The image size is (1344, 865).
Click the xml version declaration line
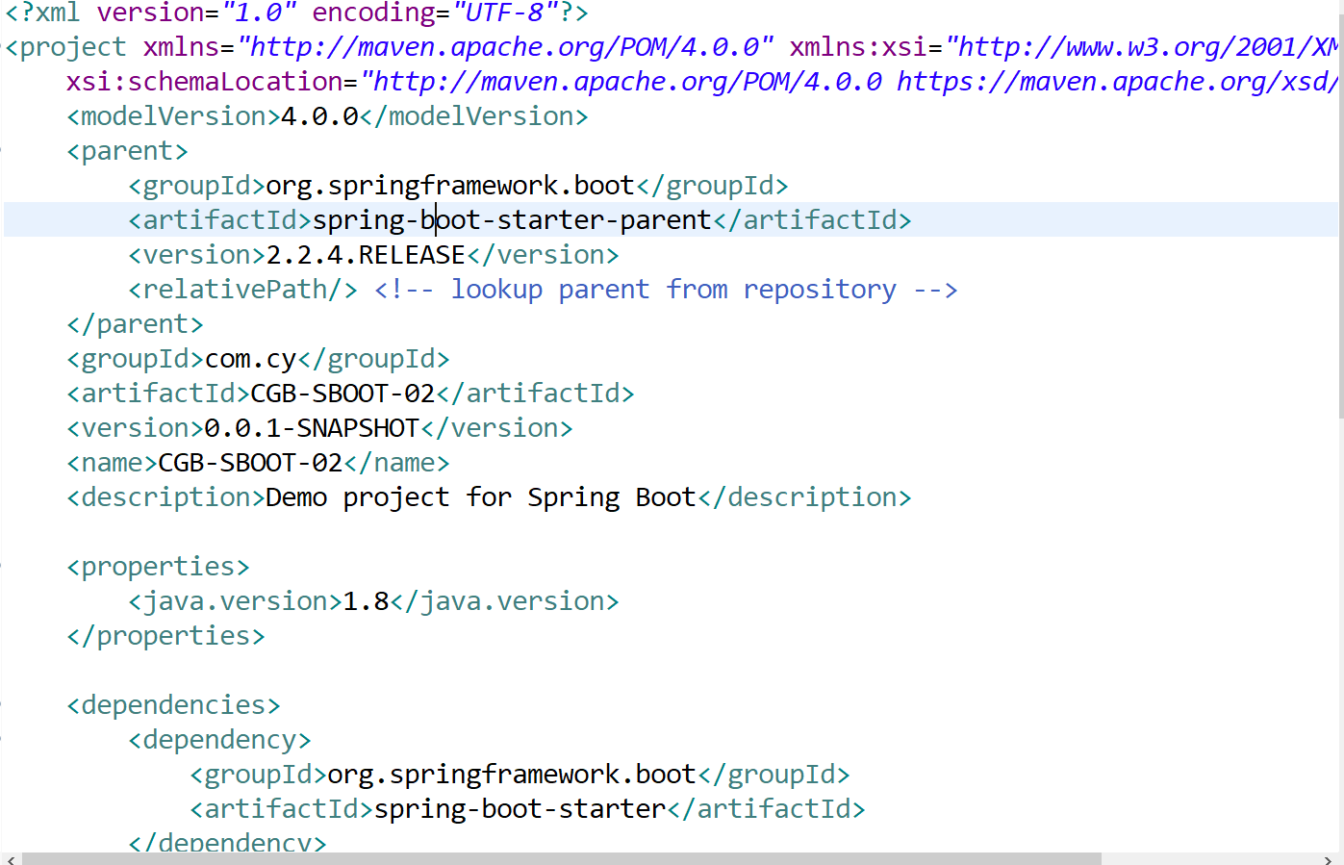point(289,13)
